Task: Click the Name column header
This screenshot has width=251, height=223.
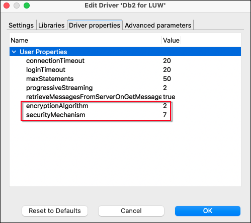Action: pos(86,41)
